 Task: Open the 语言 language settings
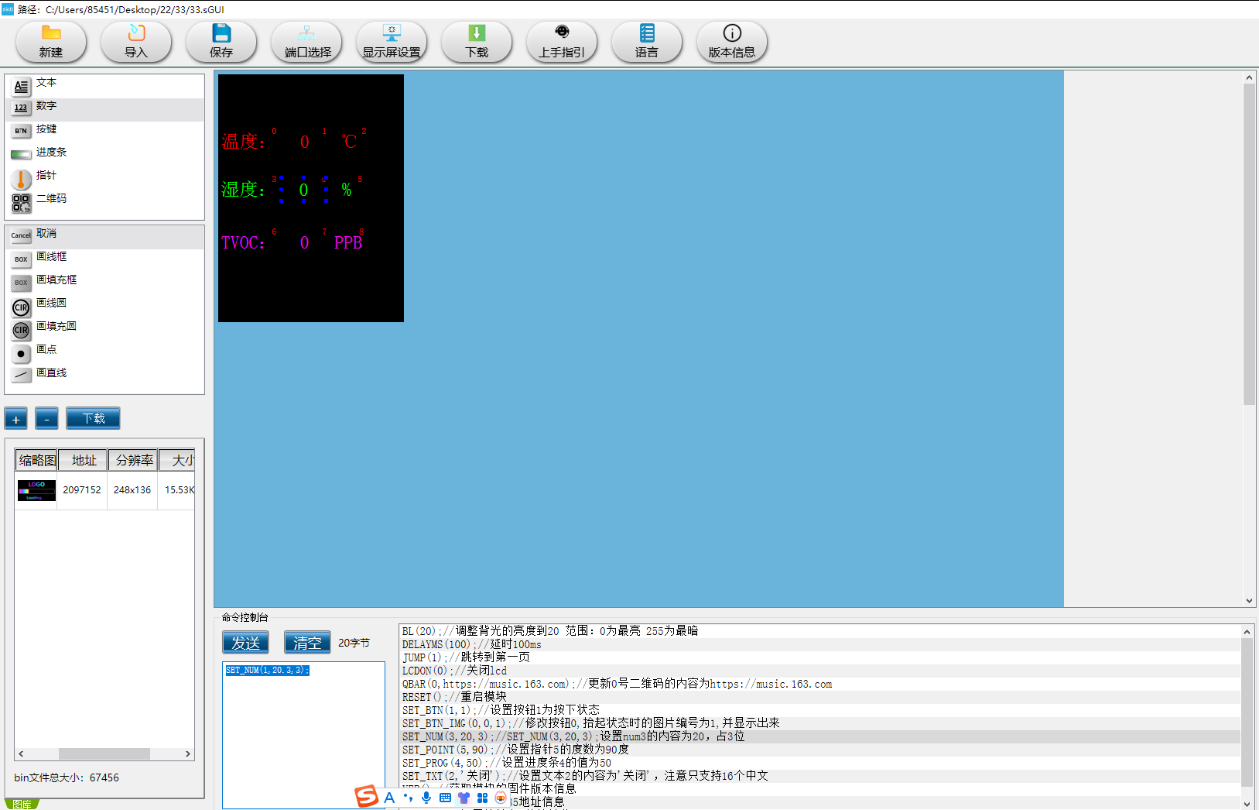pyautogui.click(x=647, y=42)
